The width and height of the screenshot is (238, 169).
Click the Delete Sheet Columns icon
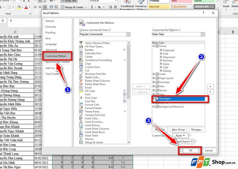(x=81, y=81)
